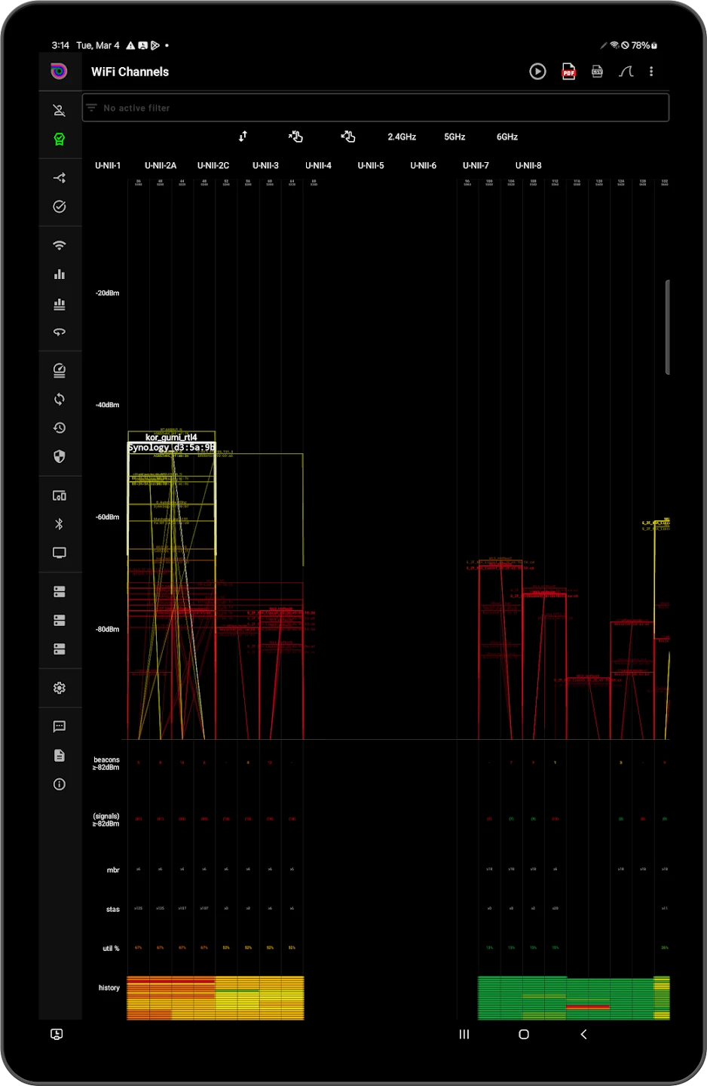
Task: Open the shield security sidebar icon
Action: coord(60,456)
